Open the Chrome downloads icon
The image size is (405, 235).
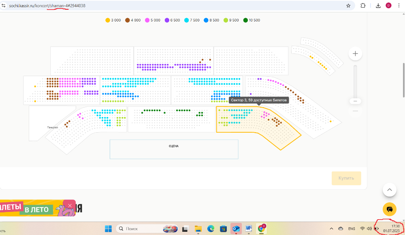tap(378, 6)
